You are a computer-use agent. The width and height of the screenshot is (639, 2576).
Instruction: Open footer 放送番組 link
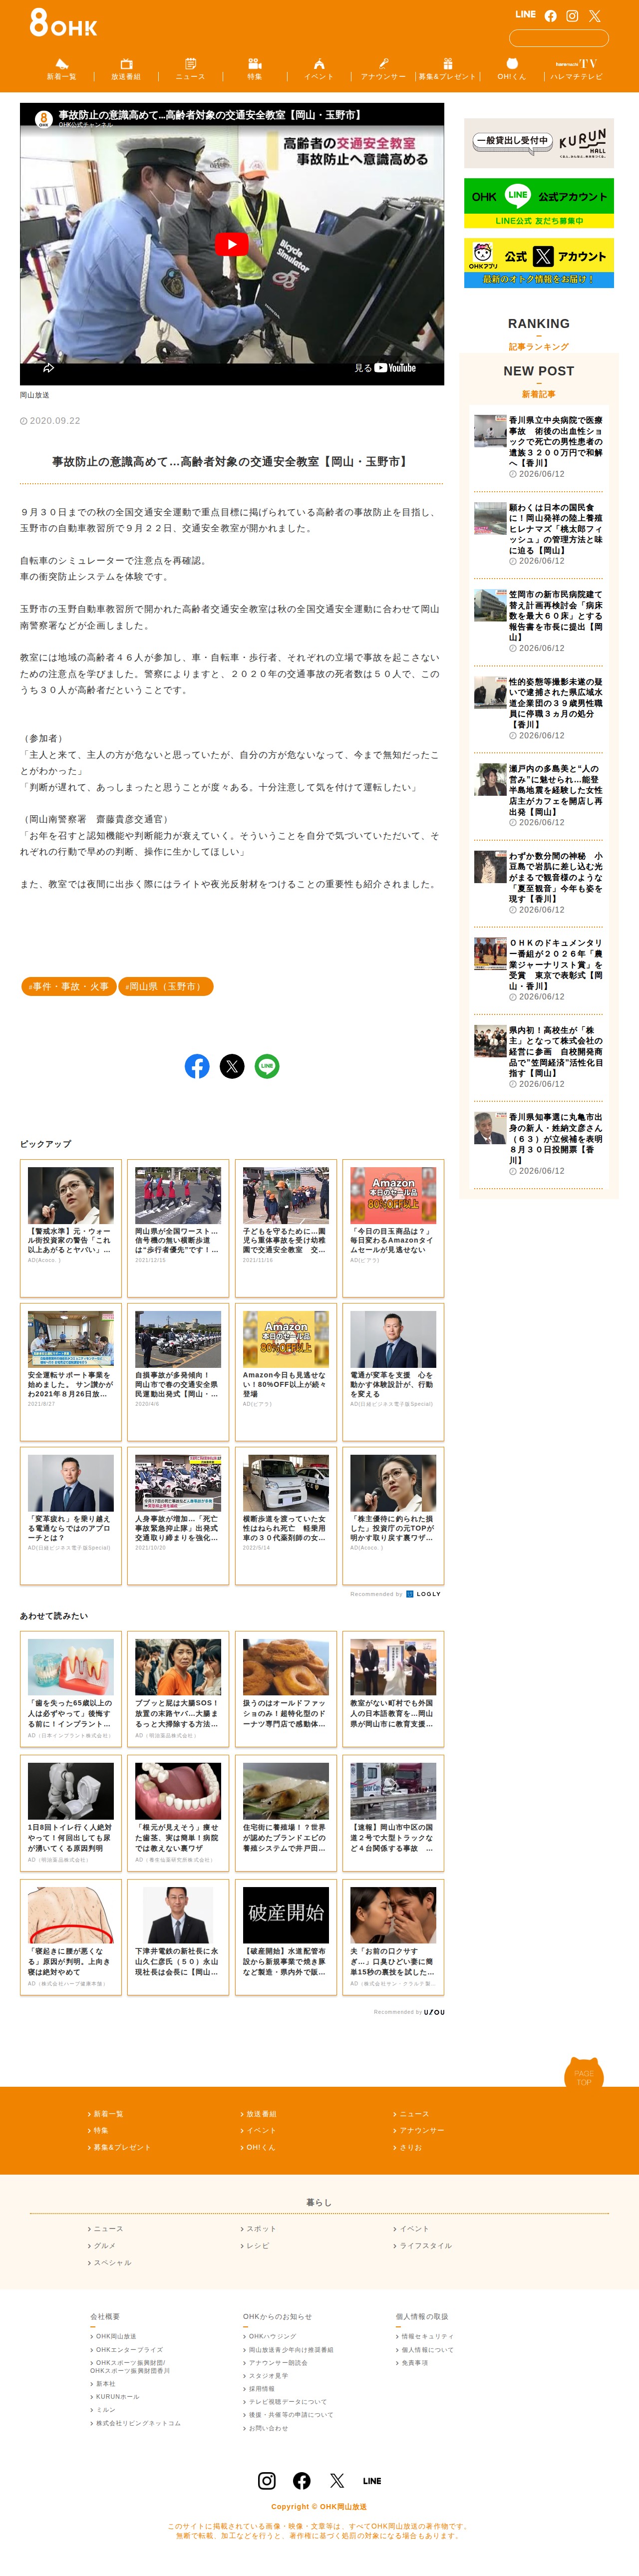pyautogui.click(x=261, y=2114)
